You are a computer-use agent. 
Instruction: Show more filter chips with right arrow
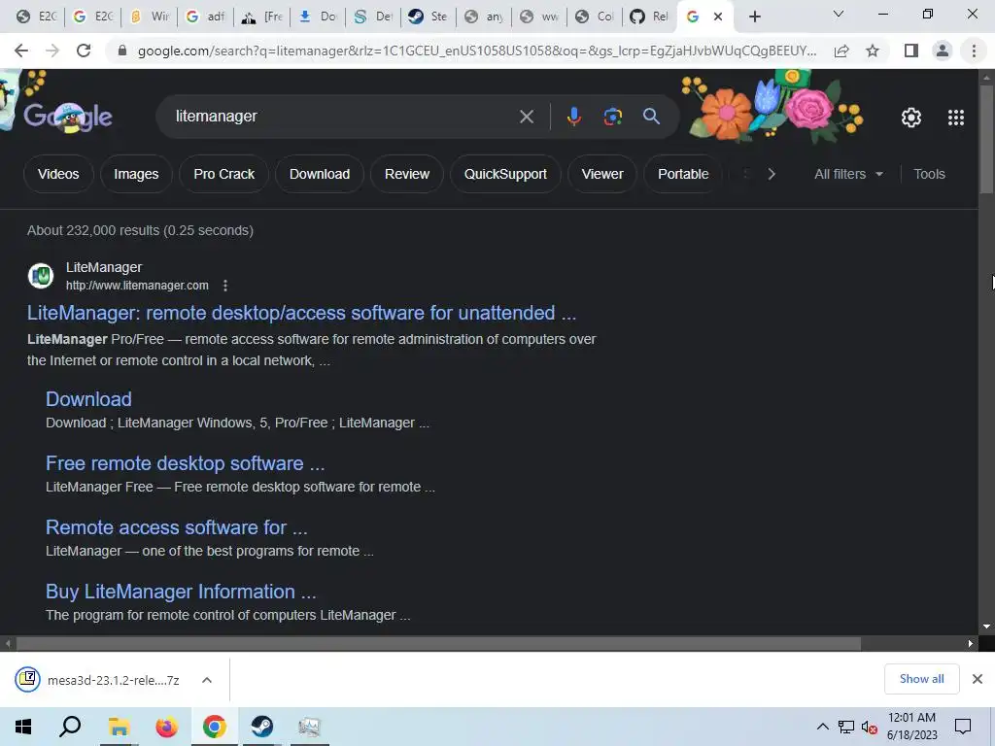coord(771,174)
